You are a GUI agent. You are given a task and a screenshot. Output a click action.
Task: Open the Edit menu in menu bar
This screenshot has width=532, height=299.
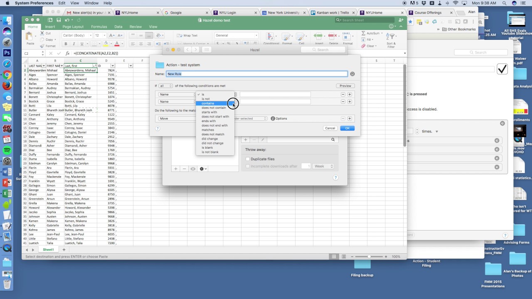tap(62, 3)
